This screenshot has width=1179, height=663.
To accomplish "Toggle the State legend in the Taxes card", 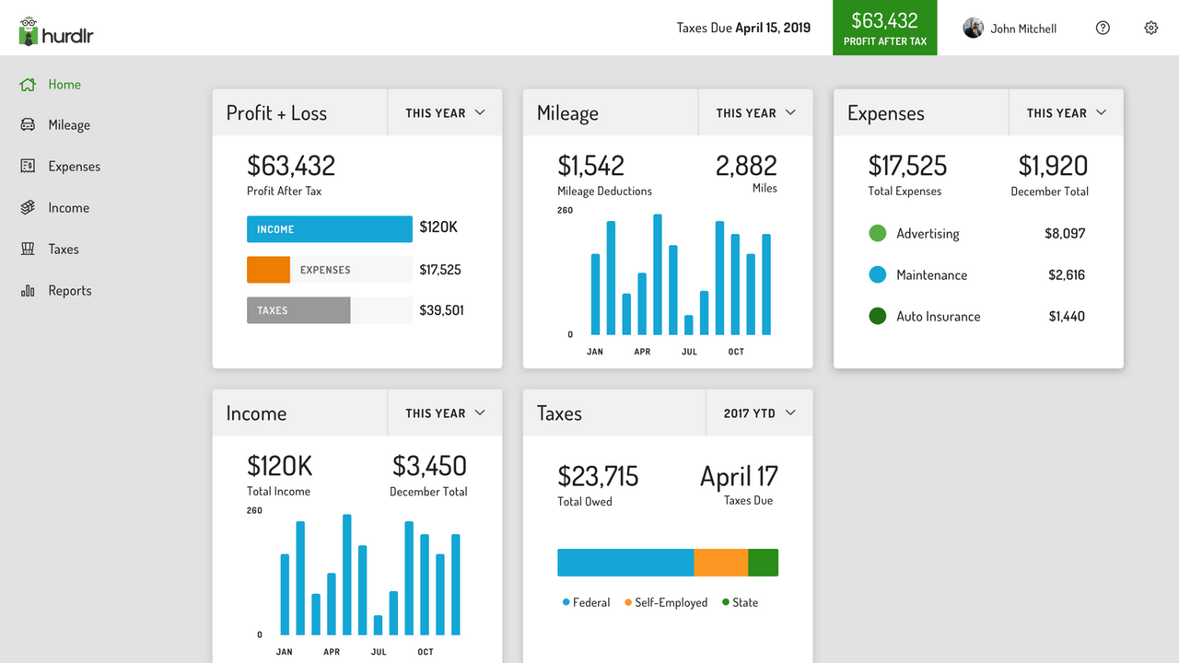I will pyautogui.click(x=740, y=601).
